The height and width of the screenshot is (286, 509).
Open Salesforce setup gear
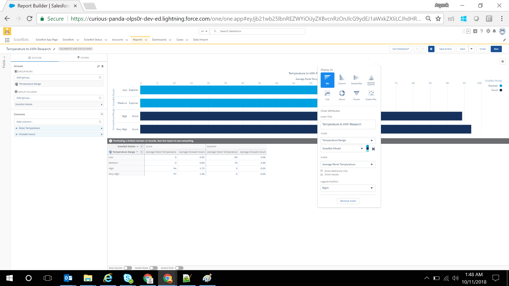(488, 31)
